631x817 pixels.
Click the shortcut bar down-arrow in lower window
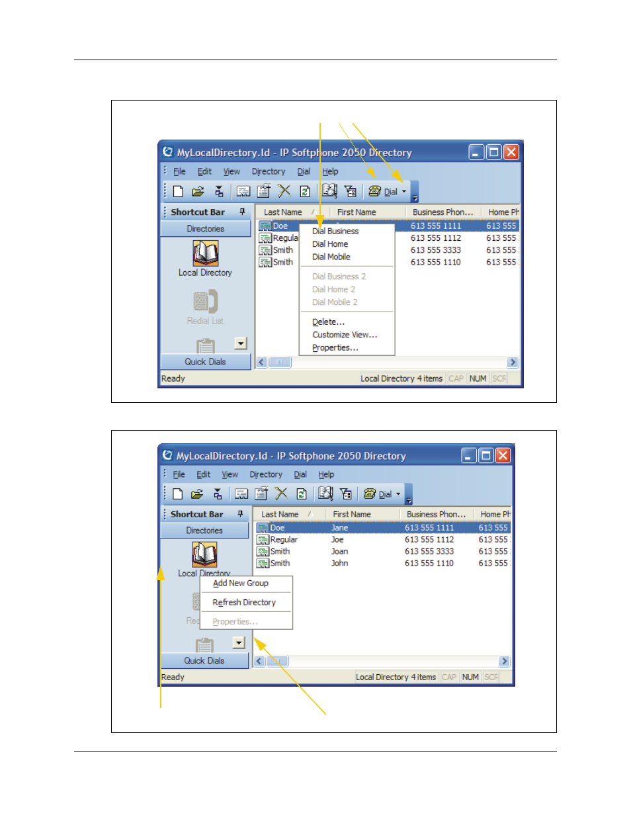239,642
